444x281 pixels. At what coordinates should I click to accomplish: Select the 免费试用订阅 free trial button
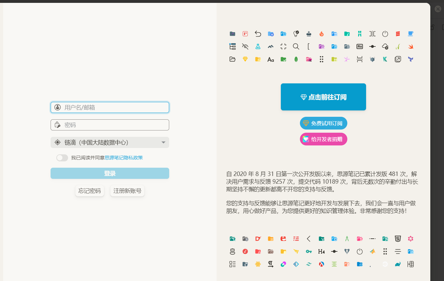[323, 123]
